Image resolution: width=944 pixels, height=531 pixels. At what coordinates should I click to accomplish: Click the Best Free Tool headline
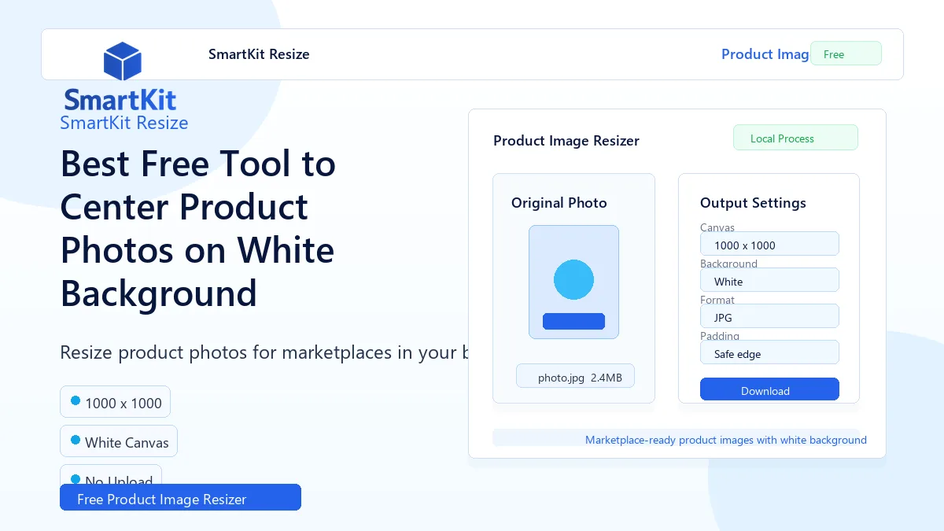[x=198, y=229]
